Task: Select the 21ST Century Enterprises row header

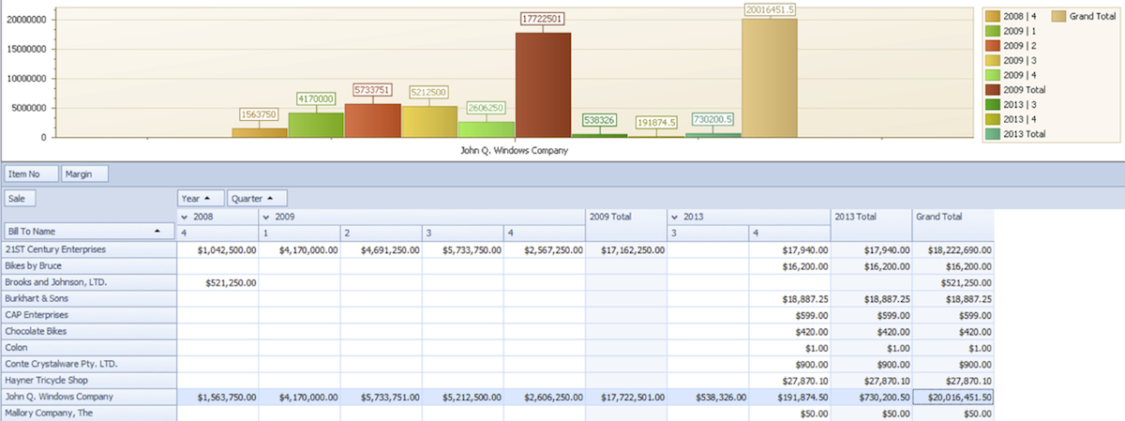Action: [88, 250]
